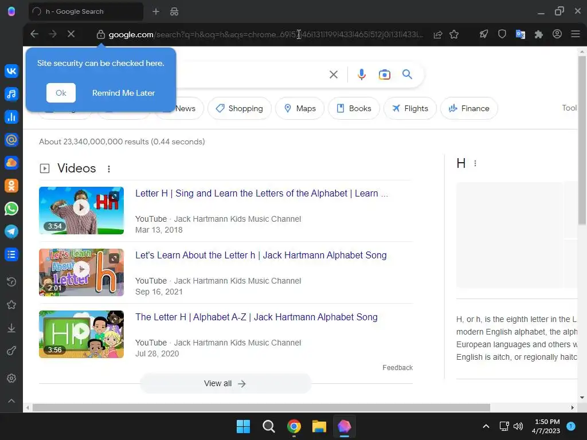The height and width of the screenshot is (440, 587).
Task: Open an incognito window icon
Action: [x=174, y=11]
